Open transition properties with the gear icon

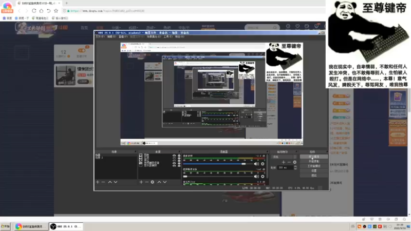click(294, 162)
